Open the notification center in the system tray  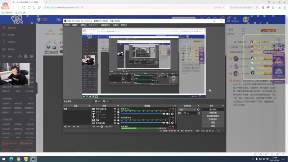[x=283, y=159]
